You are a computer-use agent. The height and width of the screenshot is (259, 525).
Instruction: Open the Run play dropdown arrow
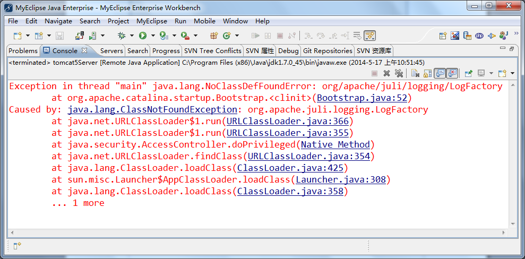click(153, 36)
